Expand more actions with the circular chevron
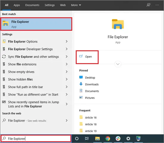 [x=118, y=64]
